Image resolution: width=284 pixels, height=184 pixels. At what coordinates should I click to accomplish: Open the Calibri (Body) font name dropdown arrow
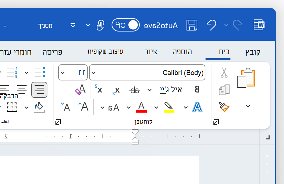pyautogui.click(x=93, y=73)
